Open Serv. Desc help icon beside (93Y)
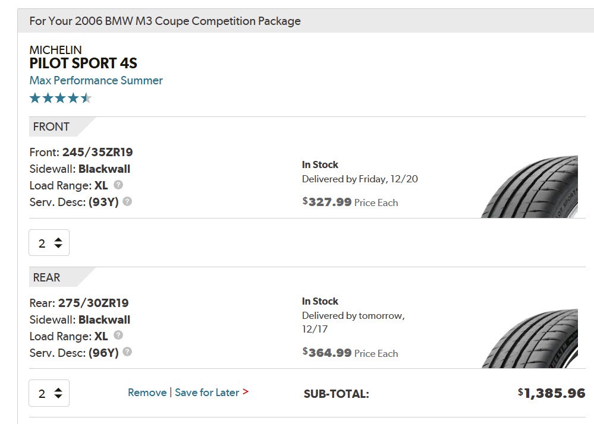 (x=127, y=201)
